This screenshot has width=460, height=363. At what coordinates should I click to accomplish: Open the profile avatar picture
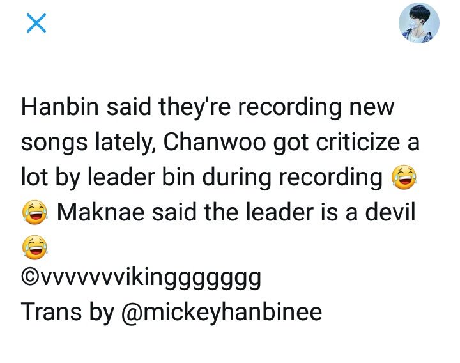click(x=419, y=23)
